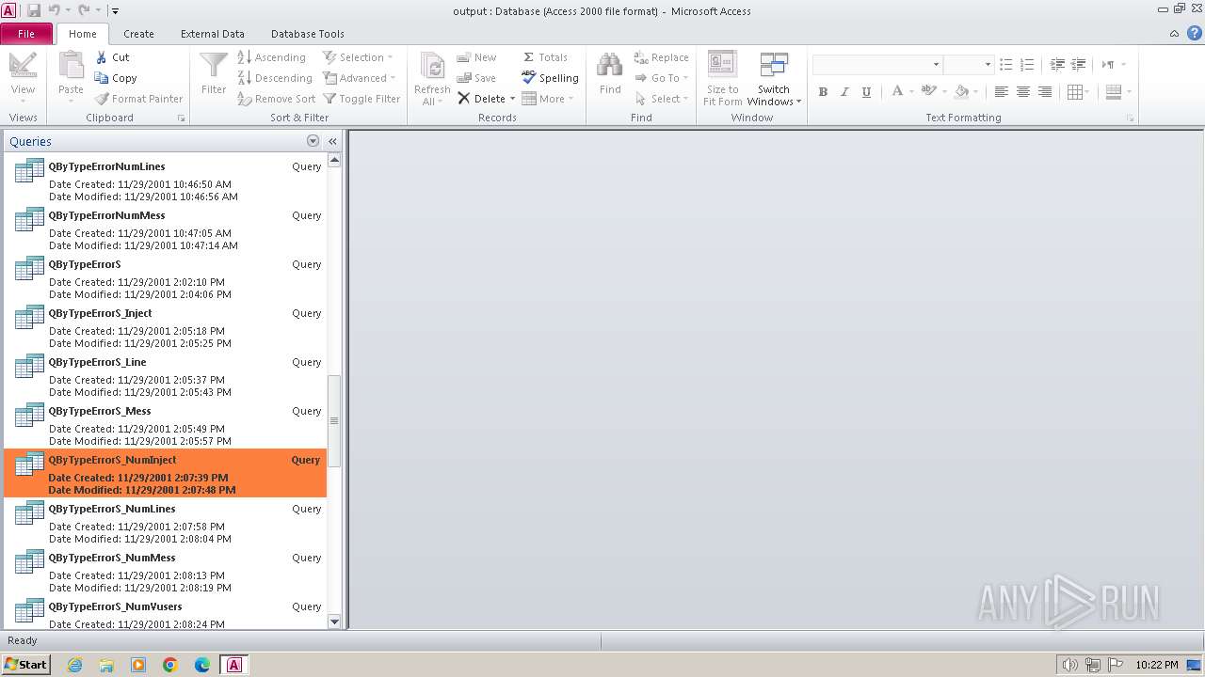Run the Spelling check
The image size is (1205, 677).
click(550, 78)
